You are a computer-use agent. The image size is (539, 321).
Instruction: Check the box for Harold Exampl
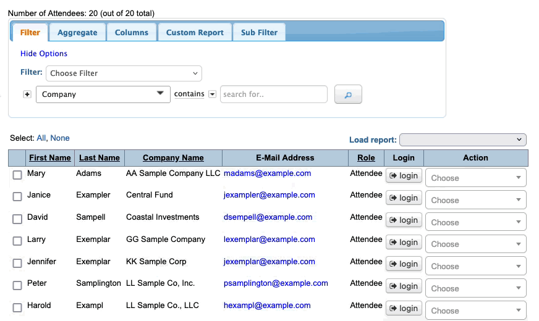(x=17, y=307)
